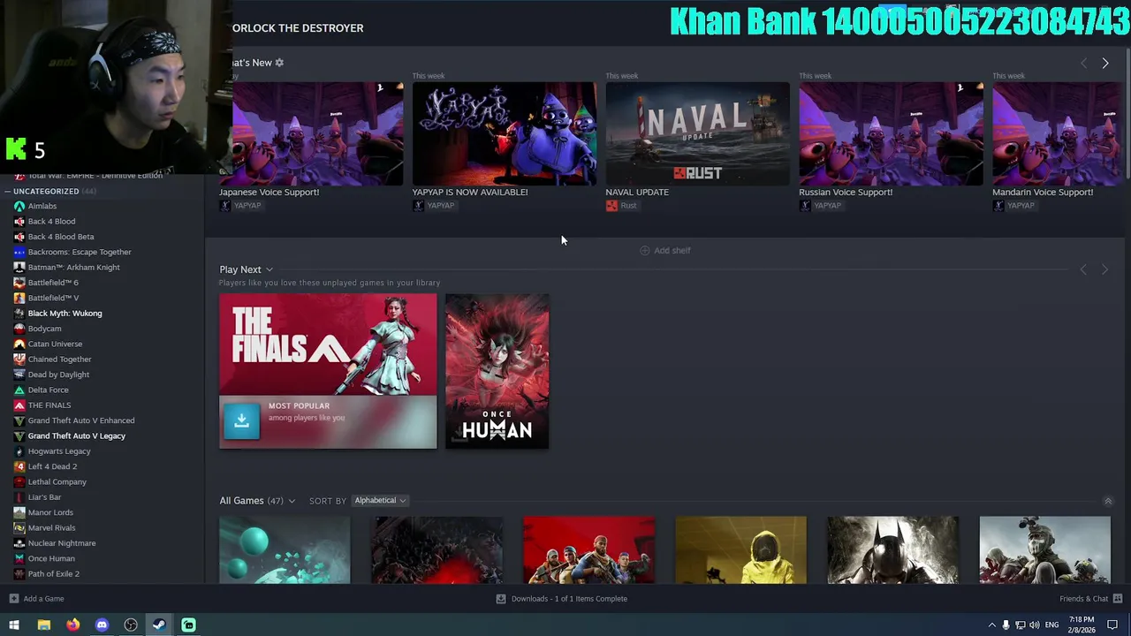Select Back 4 Blood Beta in library list
The height and width of the screenshot is (636, 1131).
60,237
